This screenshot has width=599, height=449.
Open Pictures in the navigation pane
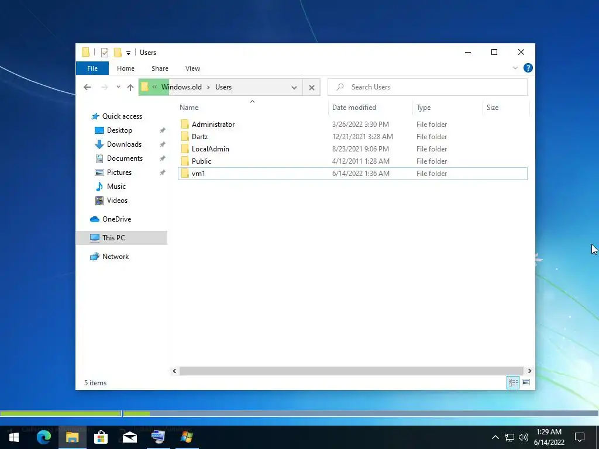113,172
